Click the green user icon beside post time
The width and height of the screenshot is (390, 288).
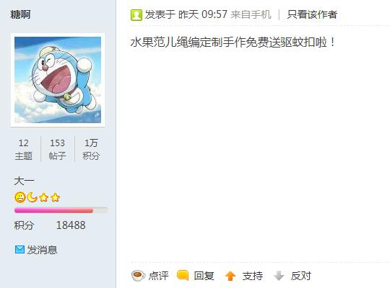pos(136,15)
